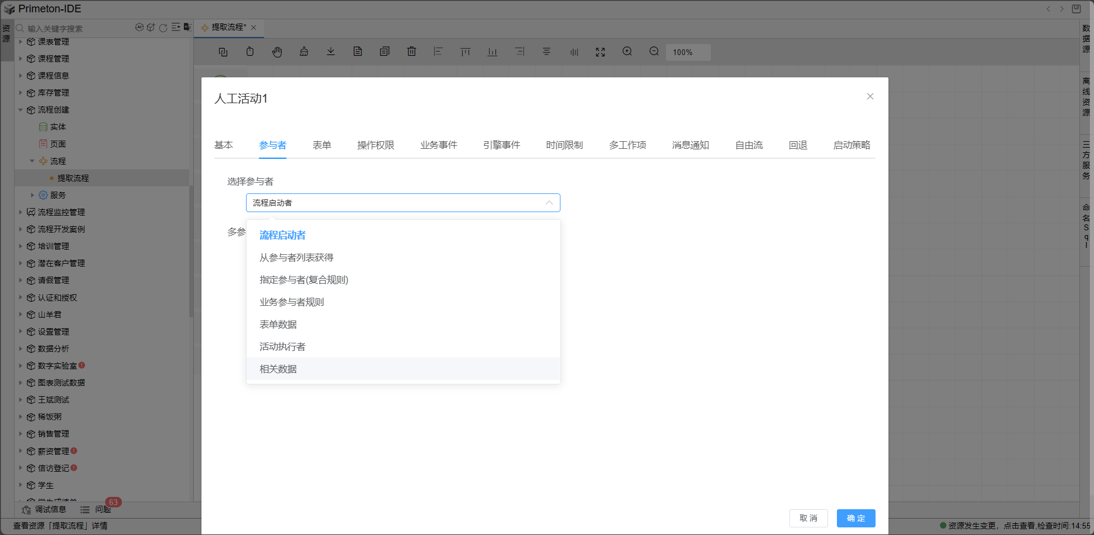Screen dimensions: 1094x535
Task: Click the refresh icon in resource panel
Action: (x=163, y=28)
